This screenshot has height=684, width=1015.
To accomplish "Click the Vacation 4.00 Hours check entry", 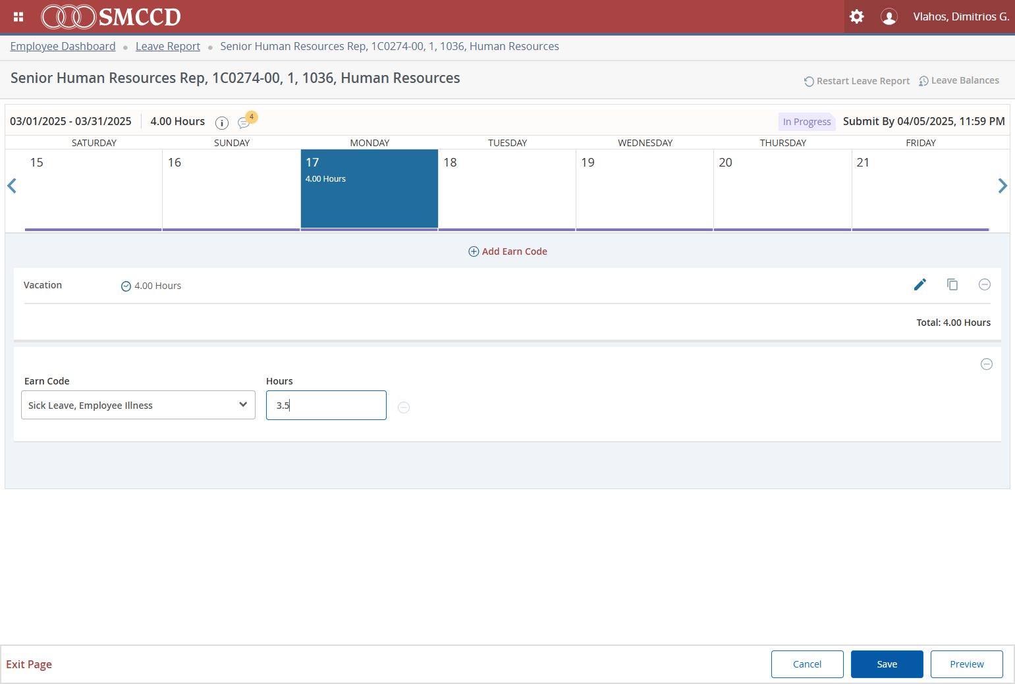I will (151, 286).
